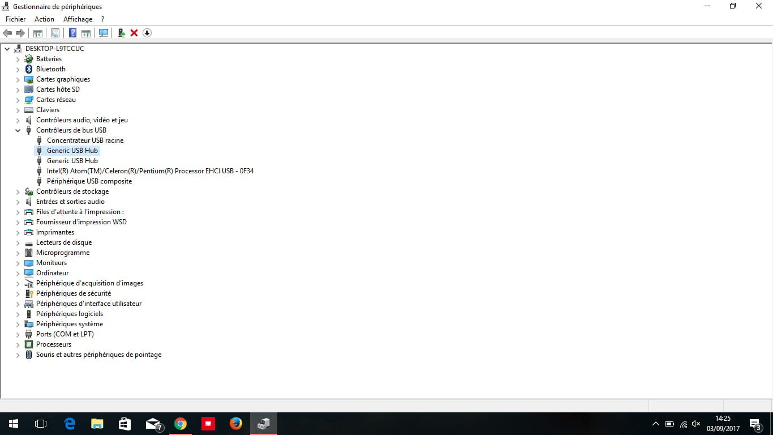The width and height of the screenshot is (773, 435).
Task: Click the Device Manager taskbar button
Action: [x=264, y=424]
